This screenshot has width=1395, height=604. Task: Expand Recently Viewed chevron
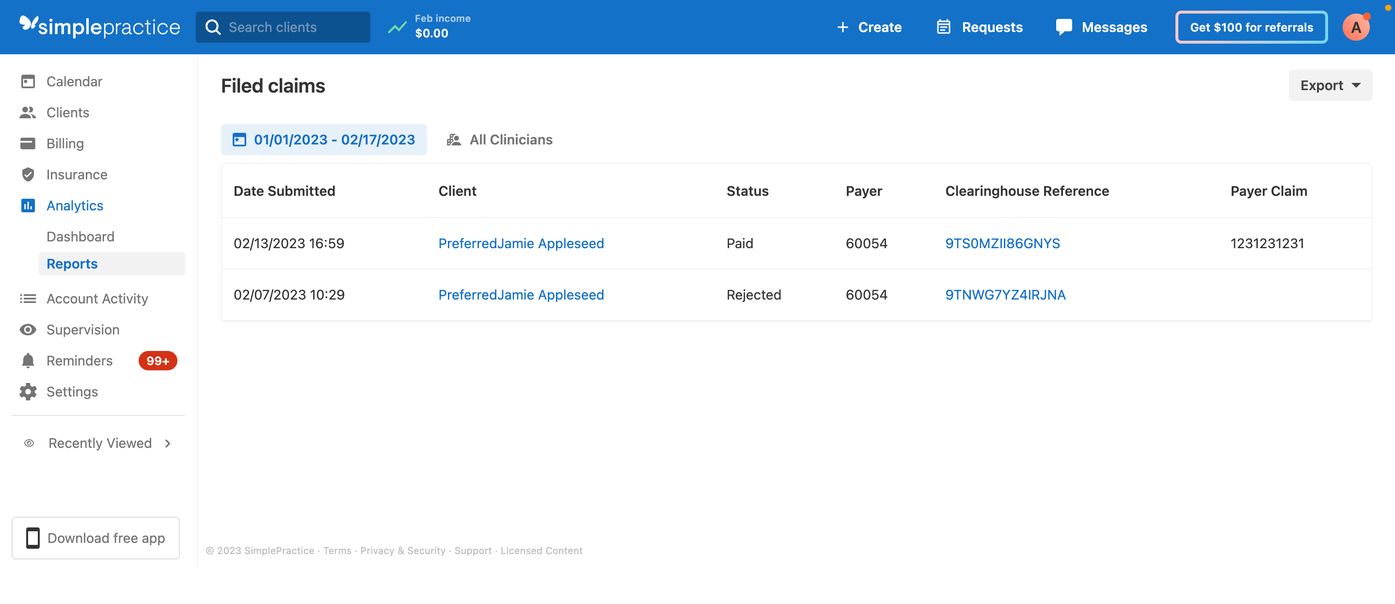168,443
